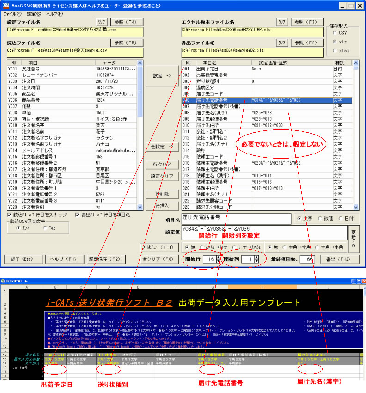Screen dimensions: 366x393
Task: Toggle 書出File1行目を項目名 checkbox
Action: (x=78, y=215)
